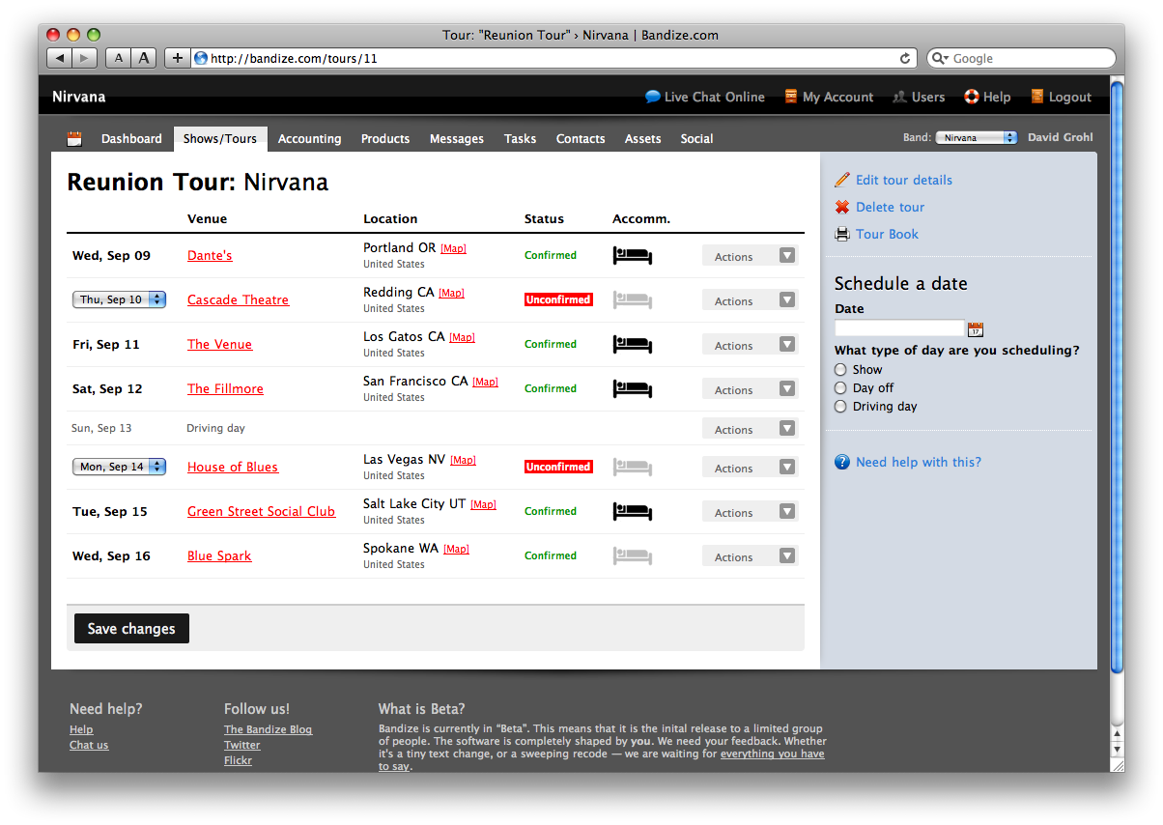Open Actions dropdown for Dante's row
This screenshot has height=825, width=1163.
coord(751,256)
